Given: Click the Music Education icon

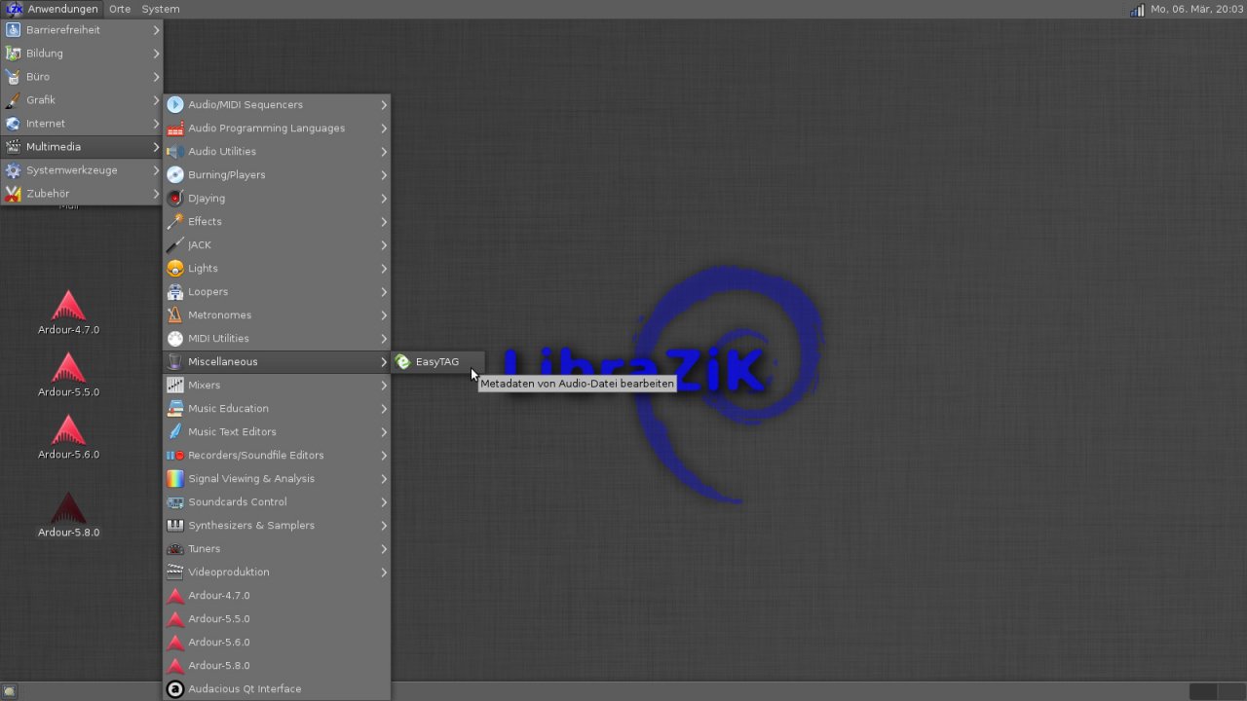Looking at the screenshot, I should pos(175,408).
